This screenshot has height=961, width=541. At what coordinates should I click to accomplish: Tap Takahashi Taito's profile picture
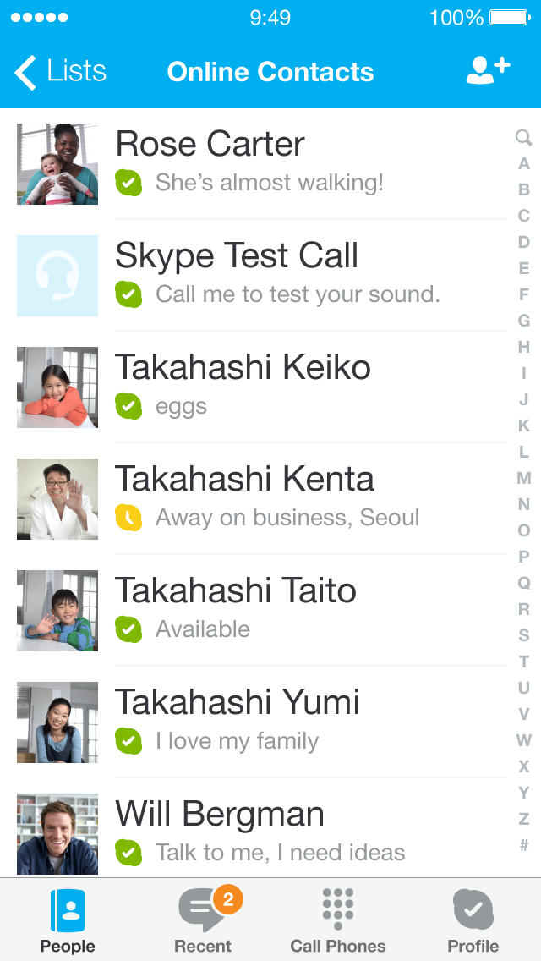[x=57, y=611]
